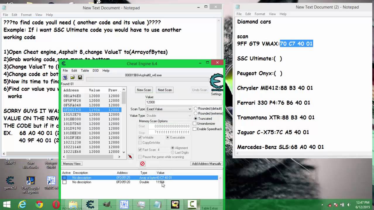Open Help menu in Cheat Engine

(106, 70)
